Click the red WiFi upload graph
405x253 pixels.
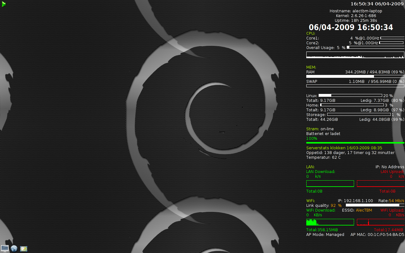coord(381,222)
